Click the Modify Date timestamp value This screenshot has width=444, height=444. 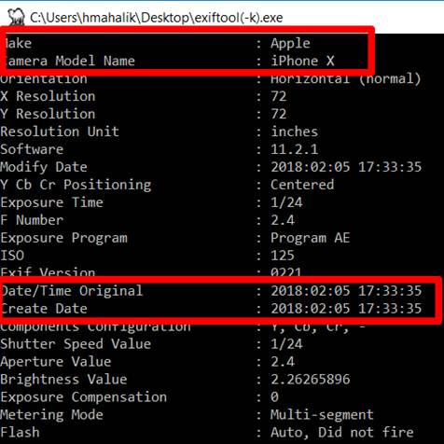[346, 167]
